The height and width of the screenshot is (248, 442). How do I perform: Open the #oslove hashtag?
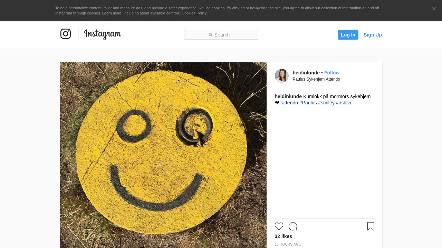(x=344, y=103)
